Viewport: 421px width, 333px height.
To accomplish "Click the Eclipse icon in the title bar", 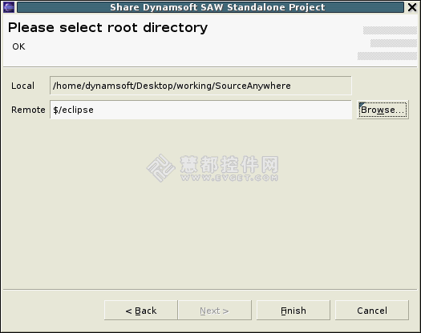I will (x=9, y=7).
